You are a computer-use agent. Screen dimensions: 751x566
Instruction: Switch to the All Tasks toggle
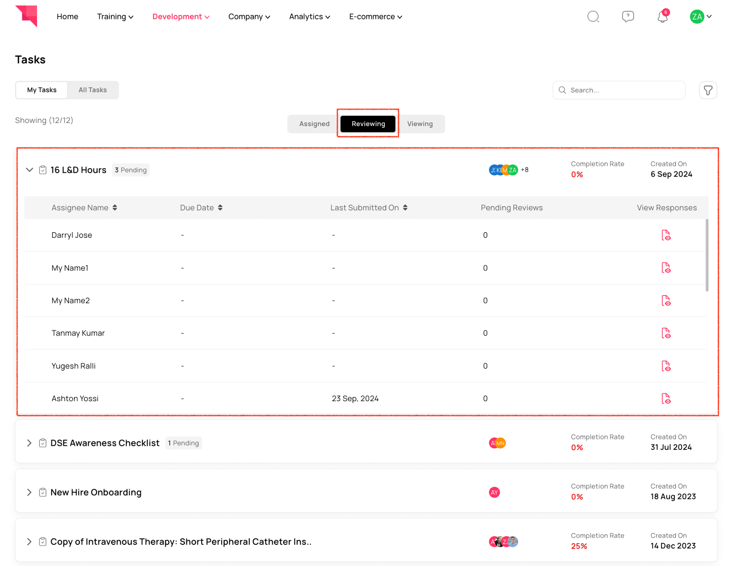(x=92, y=90)
